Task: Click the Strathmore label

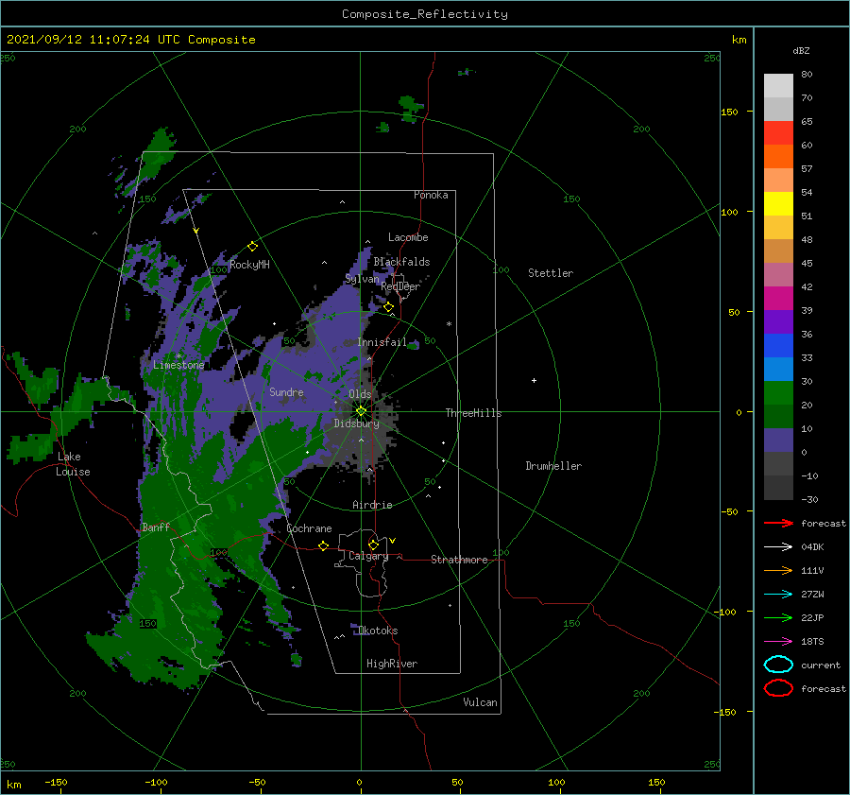Action: (459, 560)
